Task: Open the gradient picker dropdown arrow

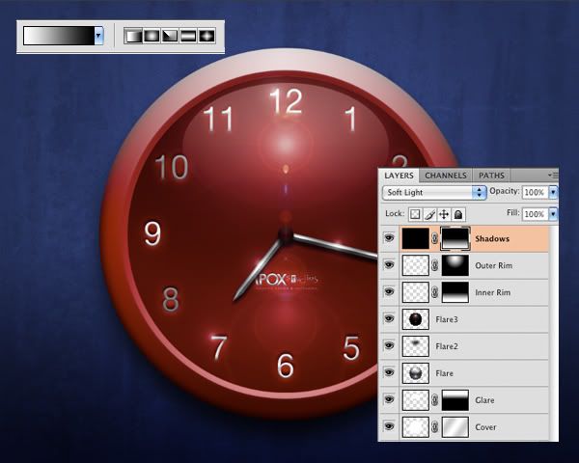Action: pos(98,36)
